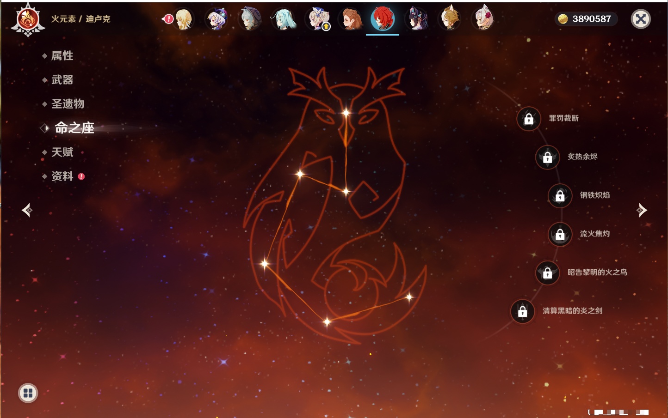Select the white-haired portrait with red flower
This screenshot has width=668, height=418.
[483, 19]
